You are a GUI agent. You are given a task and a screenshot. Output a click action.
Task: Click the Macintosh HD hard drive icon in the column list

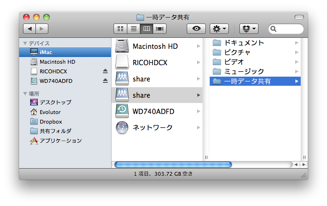pyautogui.click(x=122, y=46)
